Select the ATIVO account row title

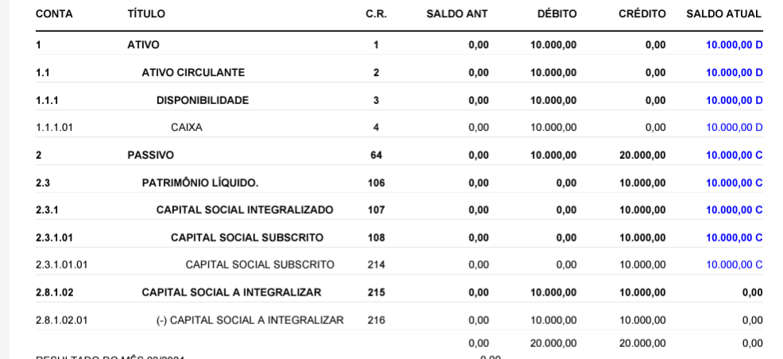click(x=143, y=44)
